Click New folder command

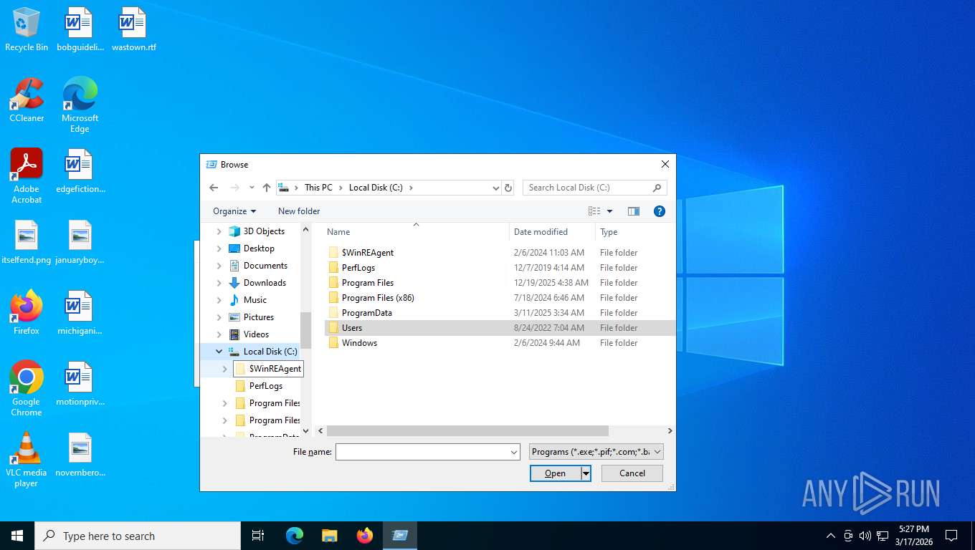point(299,211)
